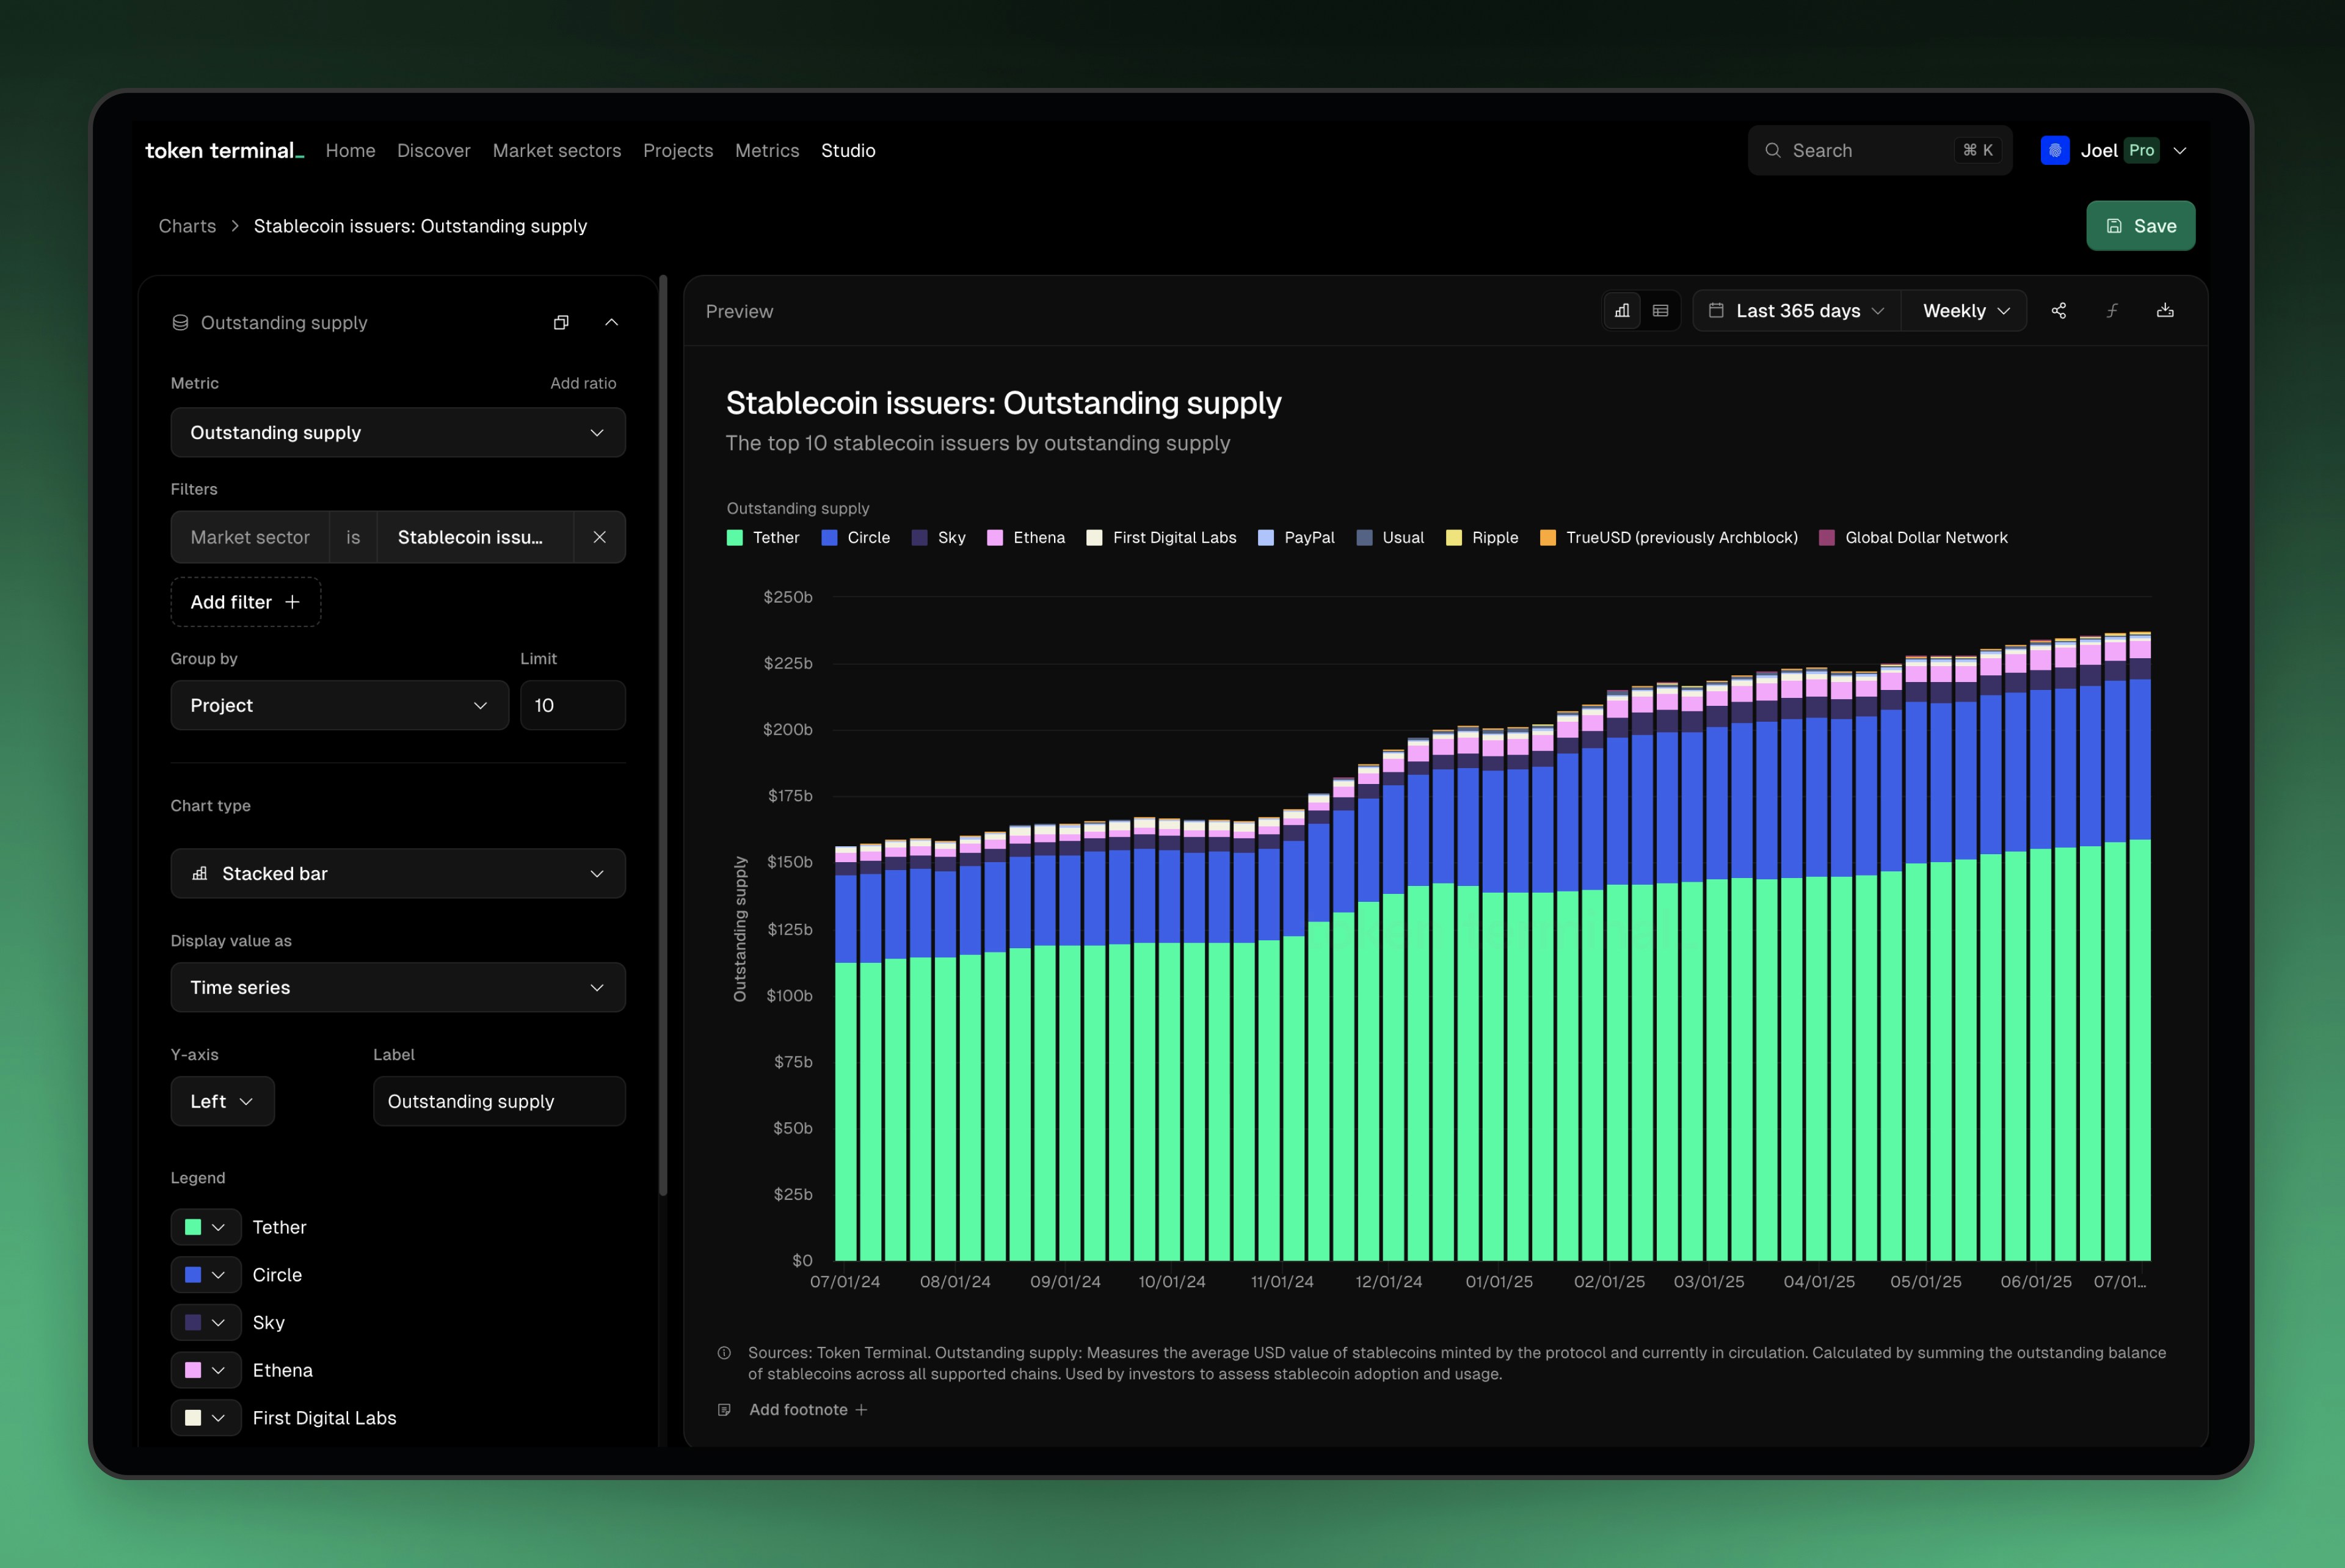Open the account menu chevron next to Pro

click(2180, 150)
